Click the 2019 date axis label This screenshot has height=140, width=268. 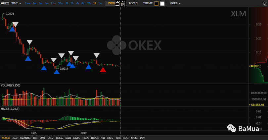pyautogui.click(x=83, y=133)
